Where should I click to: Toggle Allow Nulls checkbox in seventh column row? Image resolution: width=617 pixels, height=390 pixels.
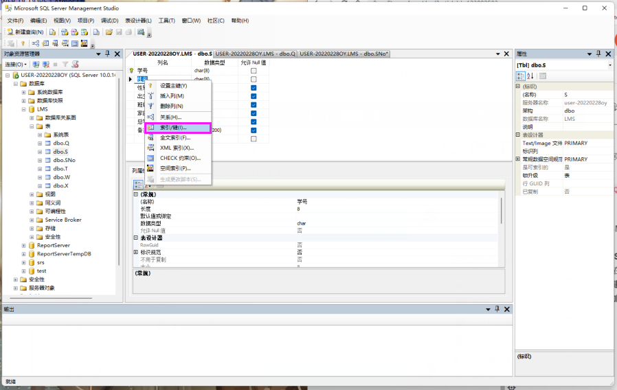254,122
